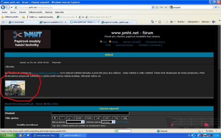Click the Img formatting button
The image size is (221, 138).
pos(116,118)
